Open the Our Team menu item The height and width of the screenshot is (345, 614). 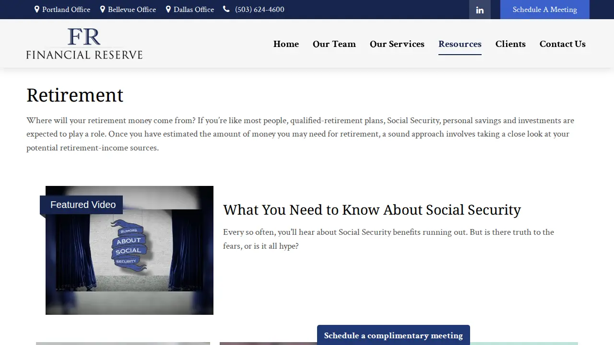pos(334,44)
